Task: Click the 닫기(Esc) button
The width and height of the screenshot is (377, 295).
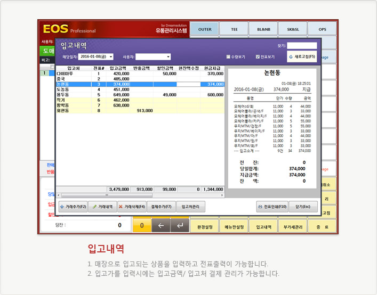Action: pos(303,207)
